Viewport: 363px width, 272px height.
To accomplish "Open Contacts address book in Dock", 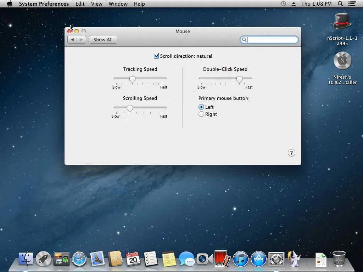I will 115,259.
